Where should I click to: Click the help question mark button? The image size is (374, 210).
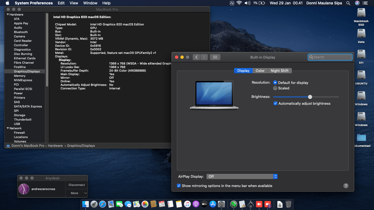(x=346, y=186)
